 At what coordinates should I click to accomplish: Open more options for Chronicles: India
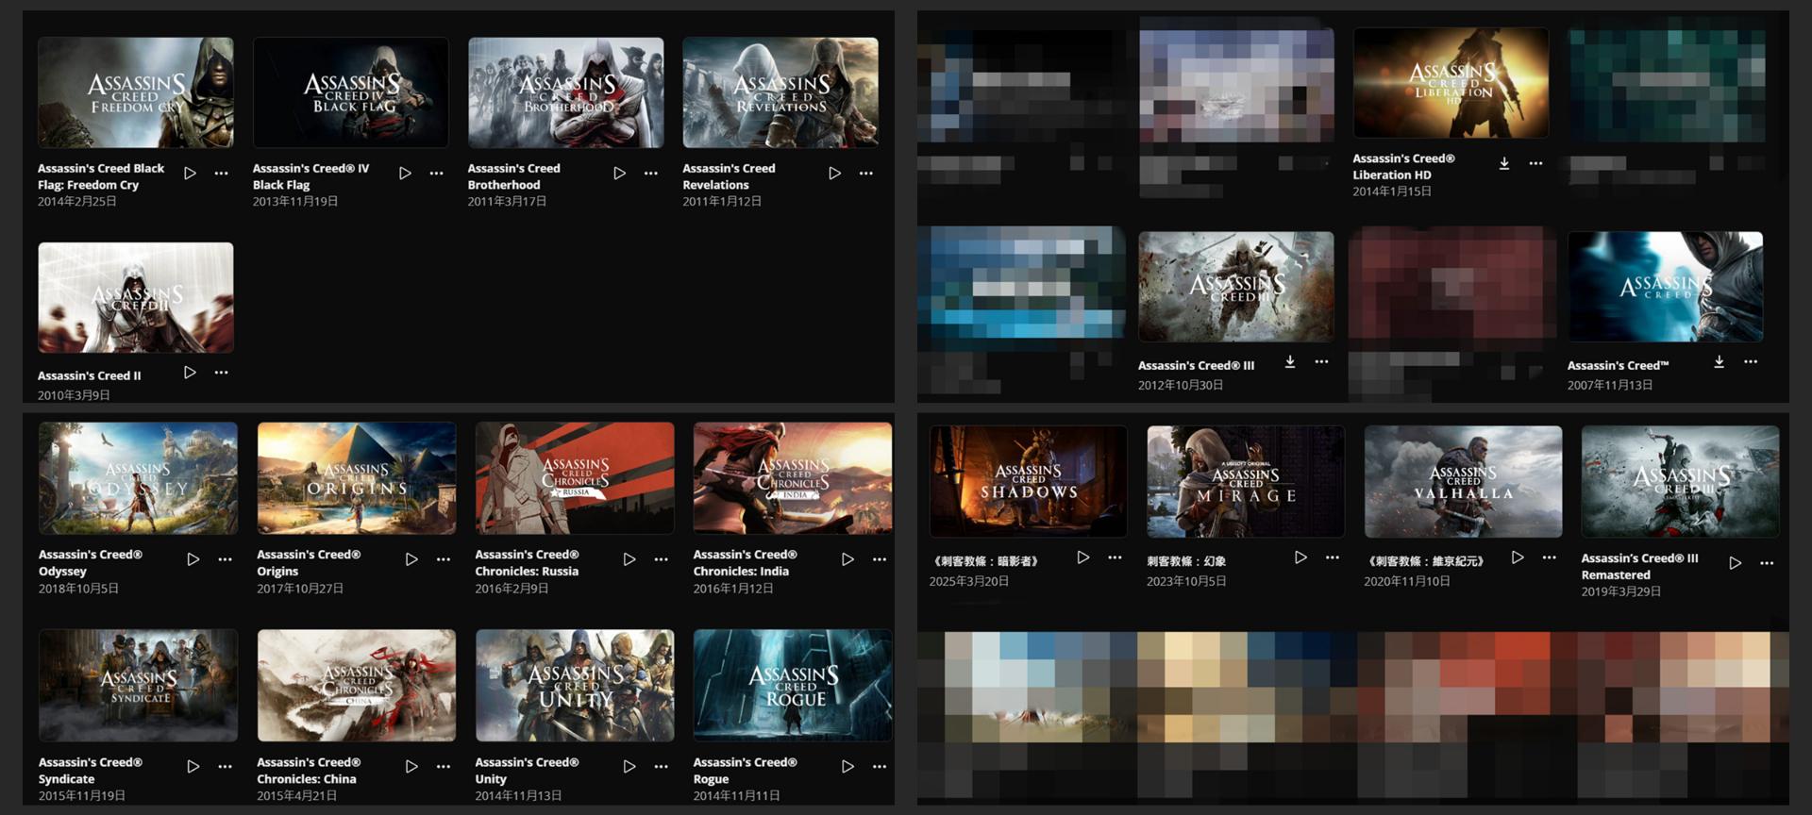click(x=880, y=559)
